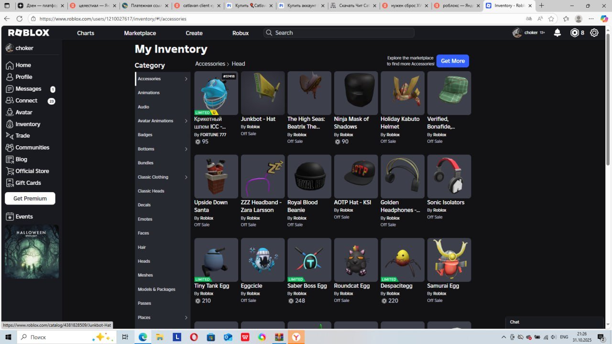This screenshot has height=344, width=612.
Task: Refresh the page with the browser reload icon
Action: [20, 19]
